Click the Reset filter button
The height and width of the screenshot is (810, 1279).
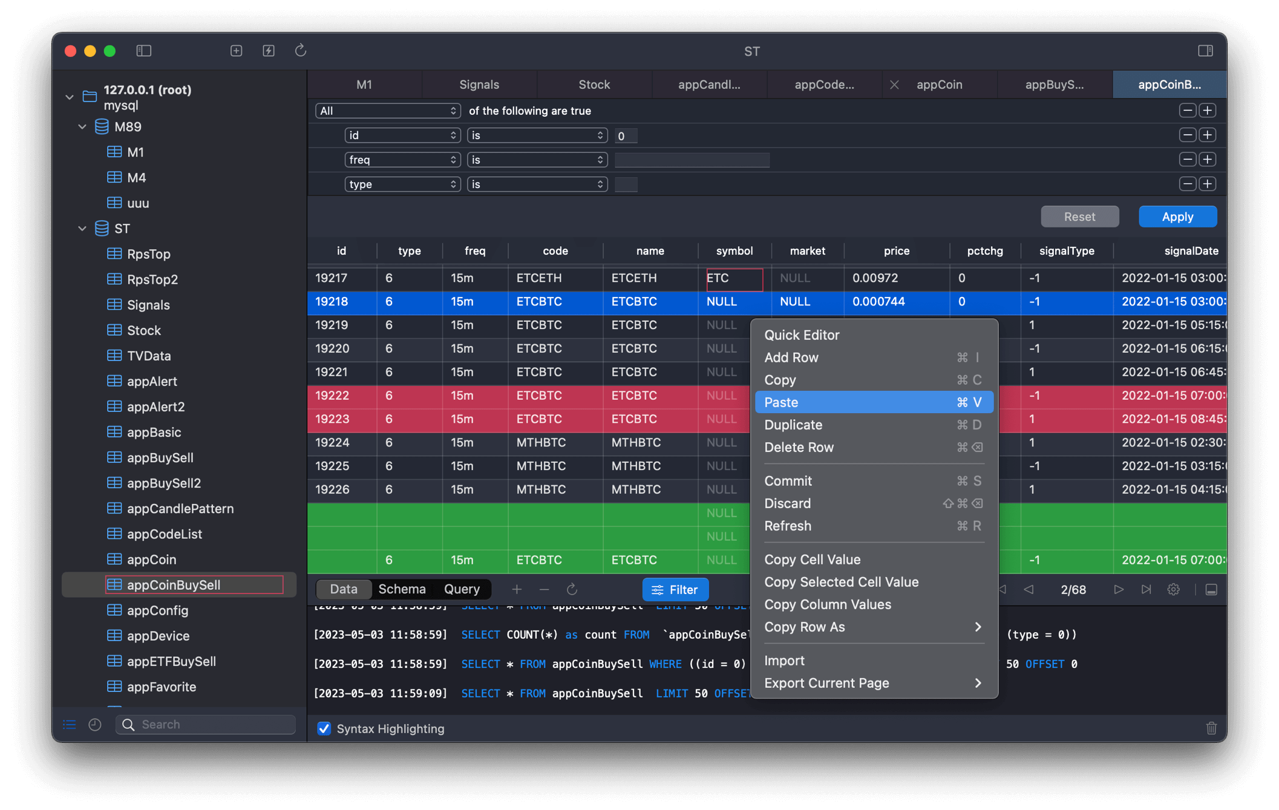1079,217
